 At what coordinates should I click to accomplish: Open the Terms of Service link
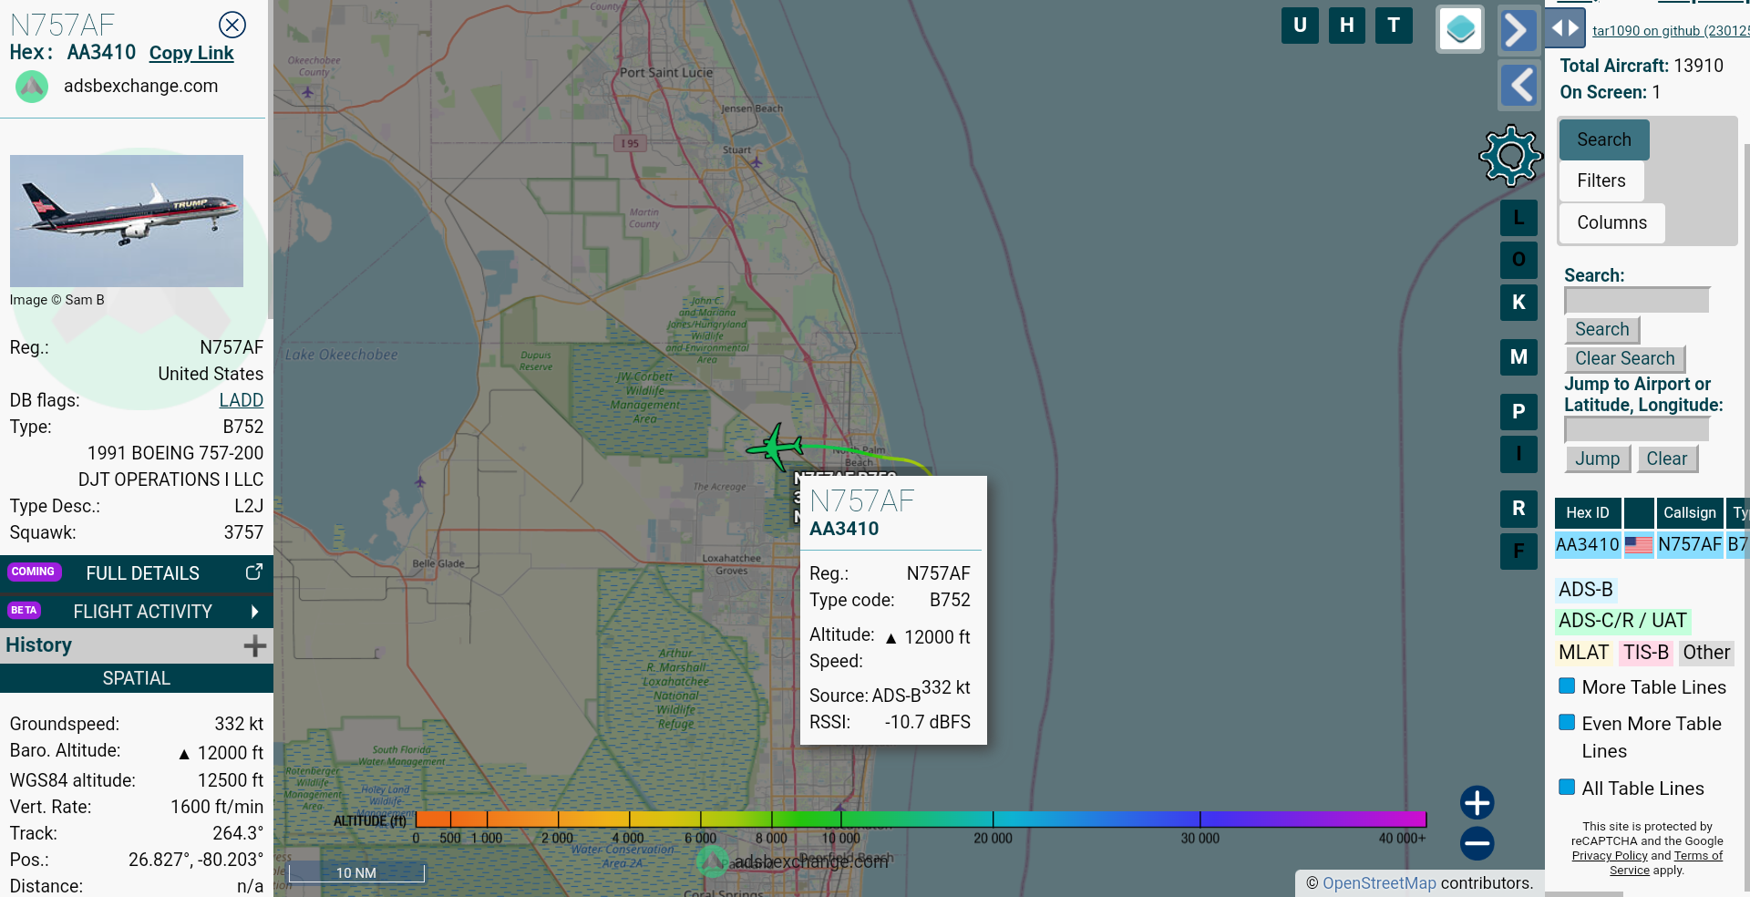coord(1666,862)
